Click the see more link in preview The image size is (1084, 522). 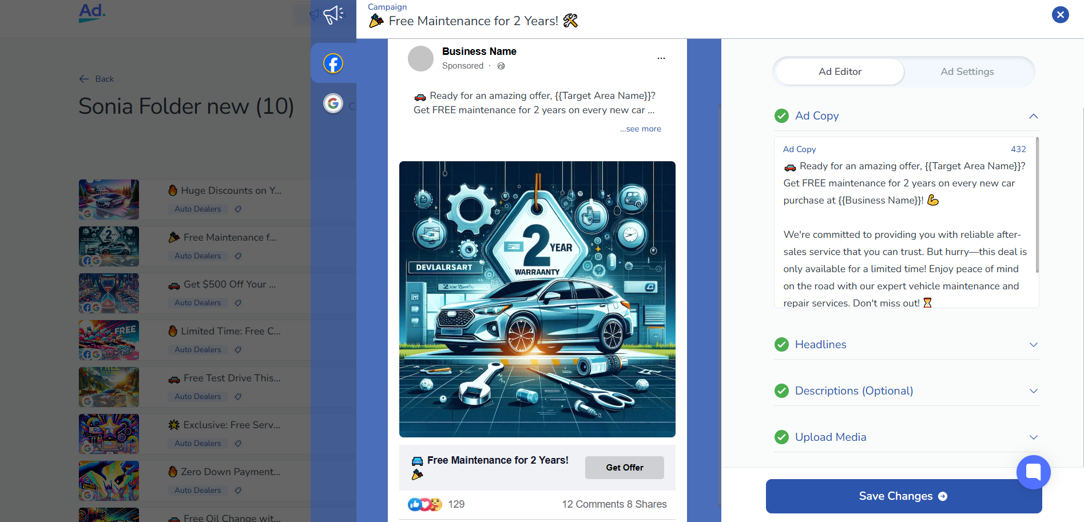point(641,129)
